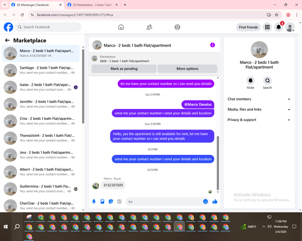The width and height of the screenshot is (302, 241).
Task: Expand the Privacy & support section
Action: click(x=259, y=120)
